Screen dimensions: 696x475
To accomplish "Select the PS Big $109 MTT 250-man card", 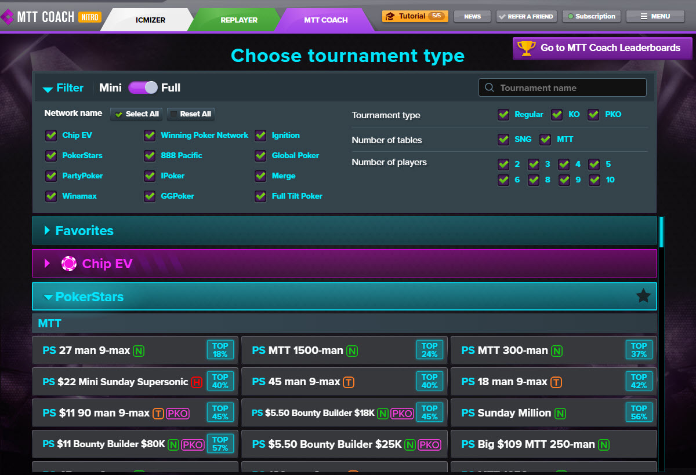I will [x=554, y=444].
